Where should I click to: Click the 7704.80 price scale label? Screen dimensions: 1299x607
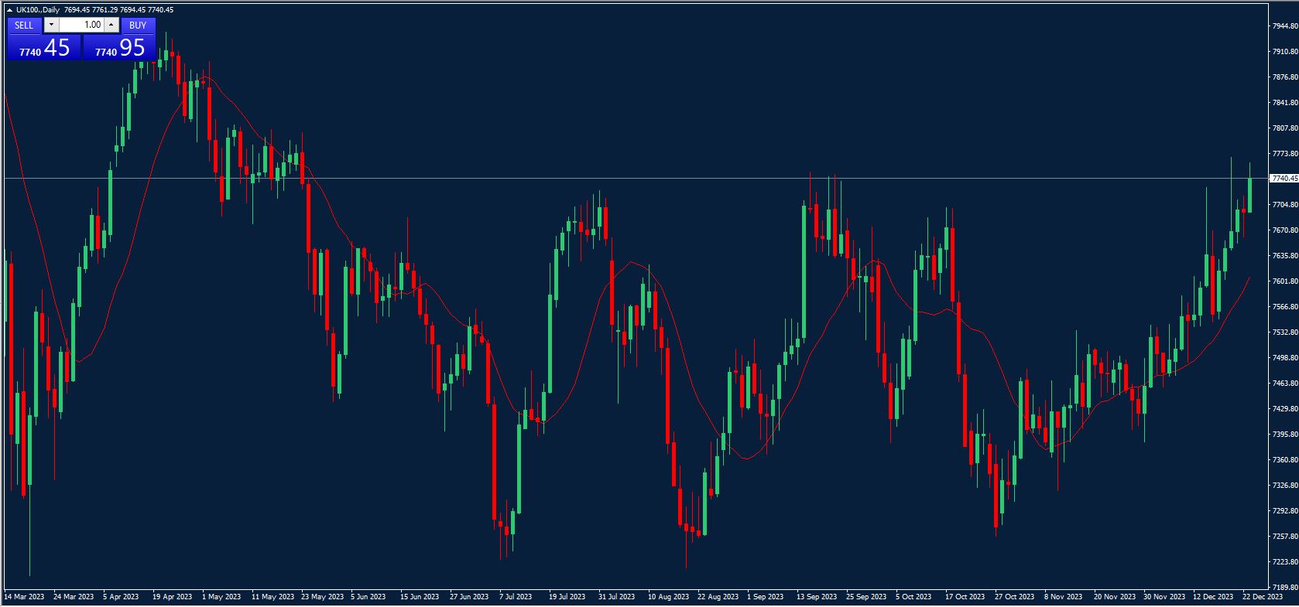point(1285,205)
